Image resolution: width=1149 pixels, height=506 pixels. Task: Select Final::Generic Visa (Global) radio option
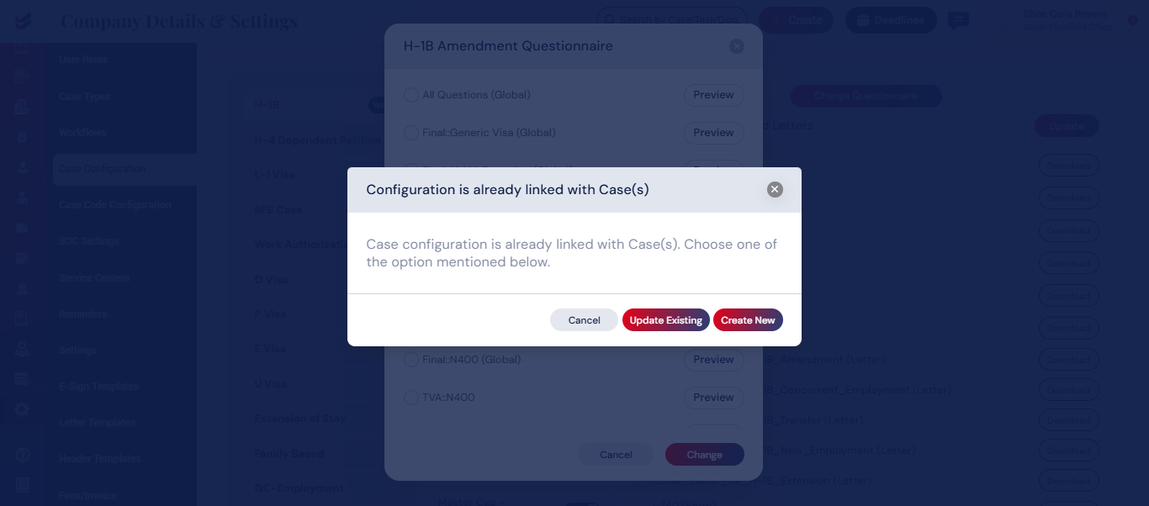[x=411, y=133]
